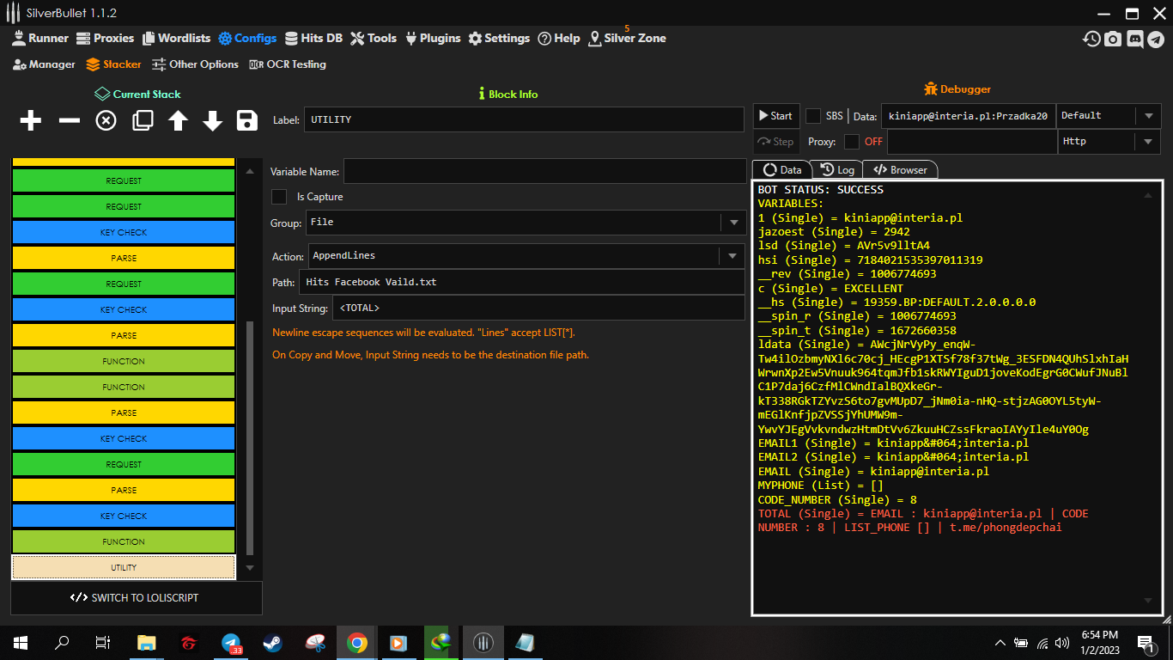1173x660 pixels.
Task: Click the proxy address input field
Action: click(x=971, y=142)
